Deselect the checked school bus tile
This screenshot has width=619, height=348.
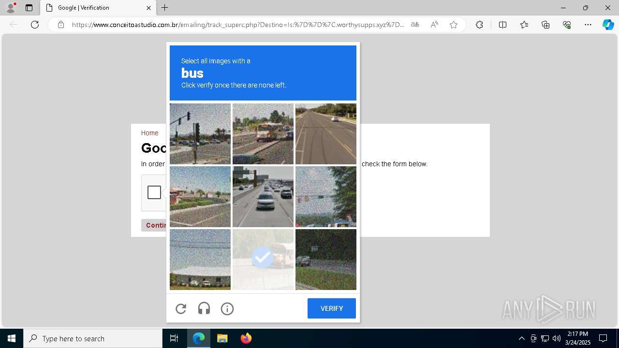coord(263,260)
